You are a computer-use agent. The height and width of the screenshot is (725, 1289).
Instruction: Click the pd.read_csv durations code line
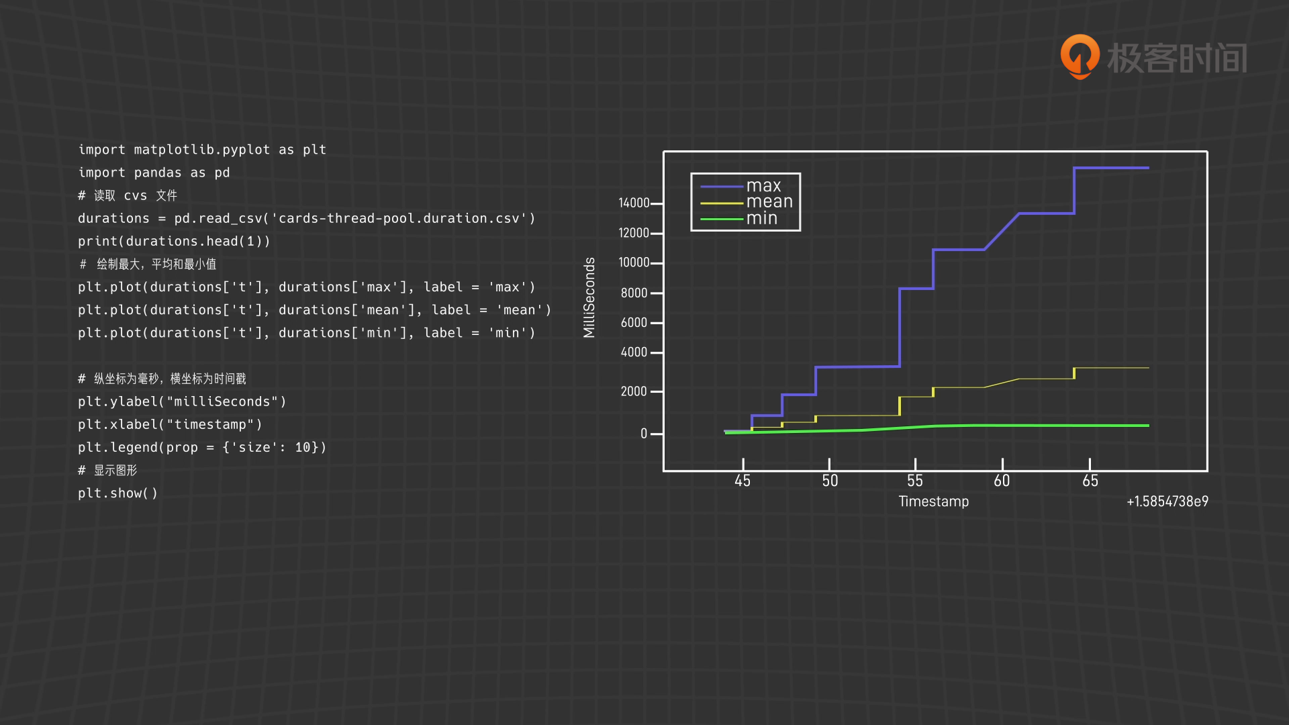[x=307, y=218]
